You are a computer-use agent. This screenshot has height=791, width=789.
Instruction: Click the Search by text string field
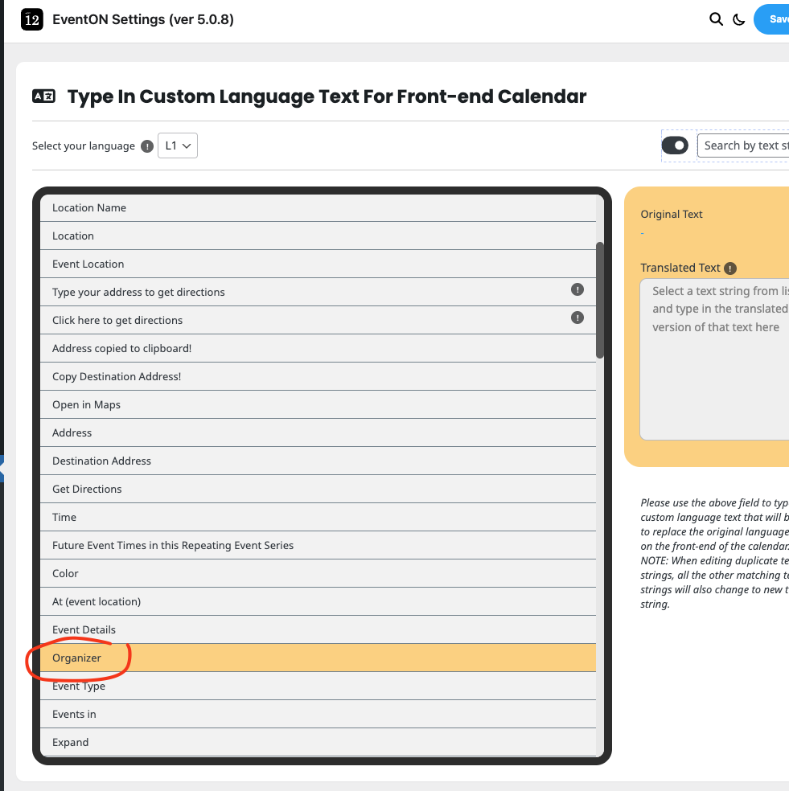coord(745,145)
